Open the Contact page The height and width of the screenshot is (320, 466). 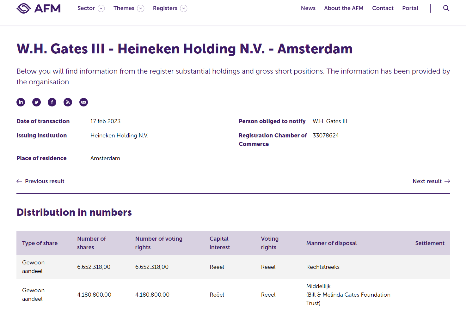click(x=383, y=8)
